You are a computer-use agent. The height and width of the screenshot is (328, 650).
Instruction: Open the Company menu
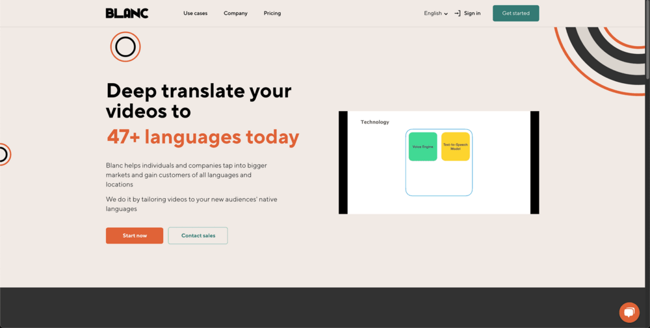235,13
